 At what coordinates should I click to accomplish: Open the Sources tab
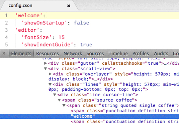pos(95,53)
